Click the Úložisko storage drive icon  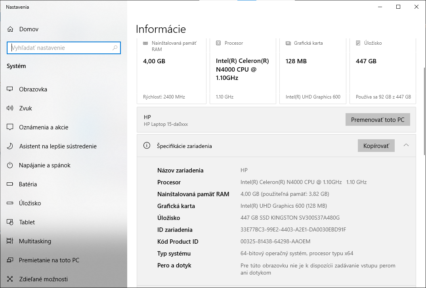tap(10, 203)
